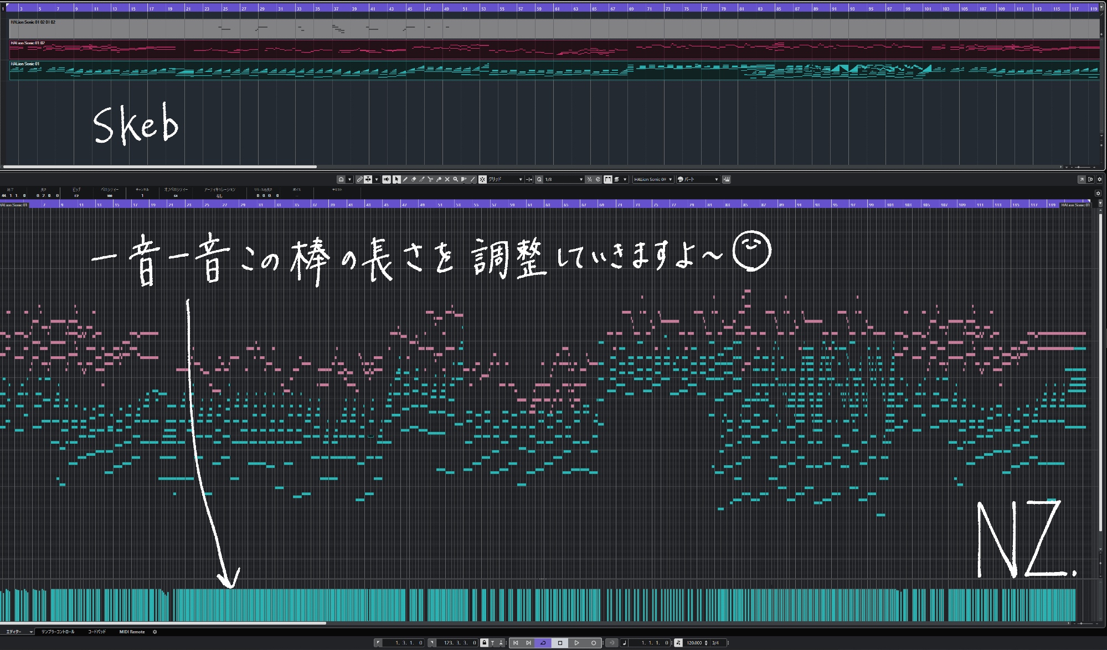Select the Split scissors tool
Image resolution: width=1107 pixels, height=650 pixels.
tap(430, 179)
